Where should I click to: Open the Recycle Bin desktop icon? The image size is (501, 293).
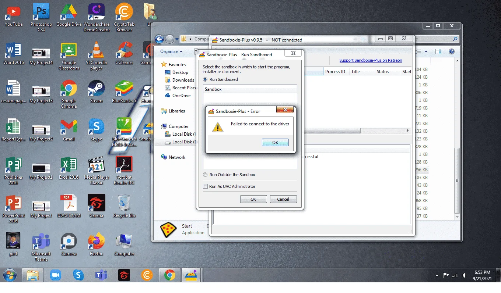click(x=124, y=207)
